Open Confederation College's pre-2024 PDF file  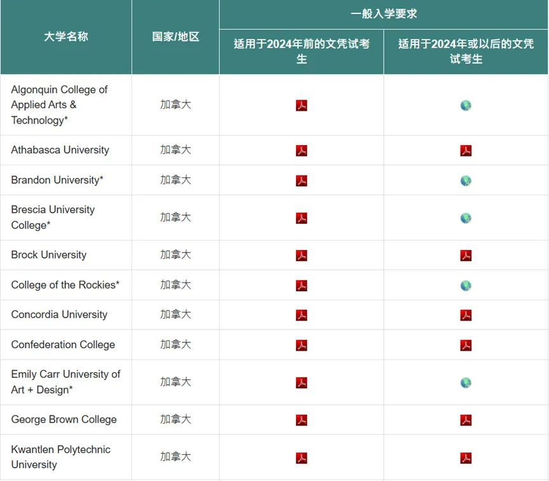point(301,344)
